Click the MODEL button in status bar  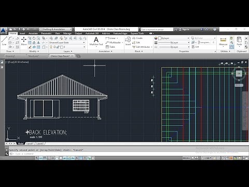pos(186,158)
